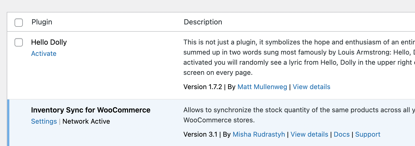The height and width of the screenshot is (146, 415).
Task: Select the Hello Dolly plugin name
Action: (x=49, y=42)
